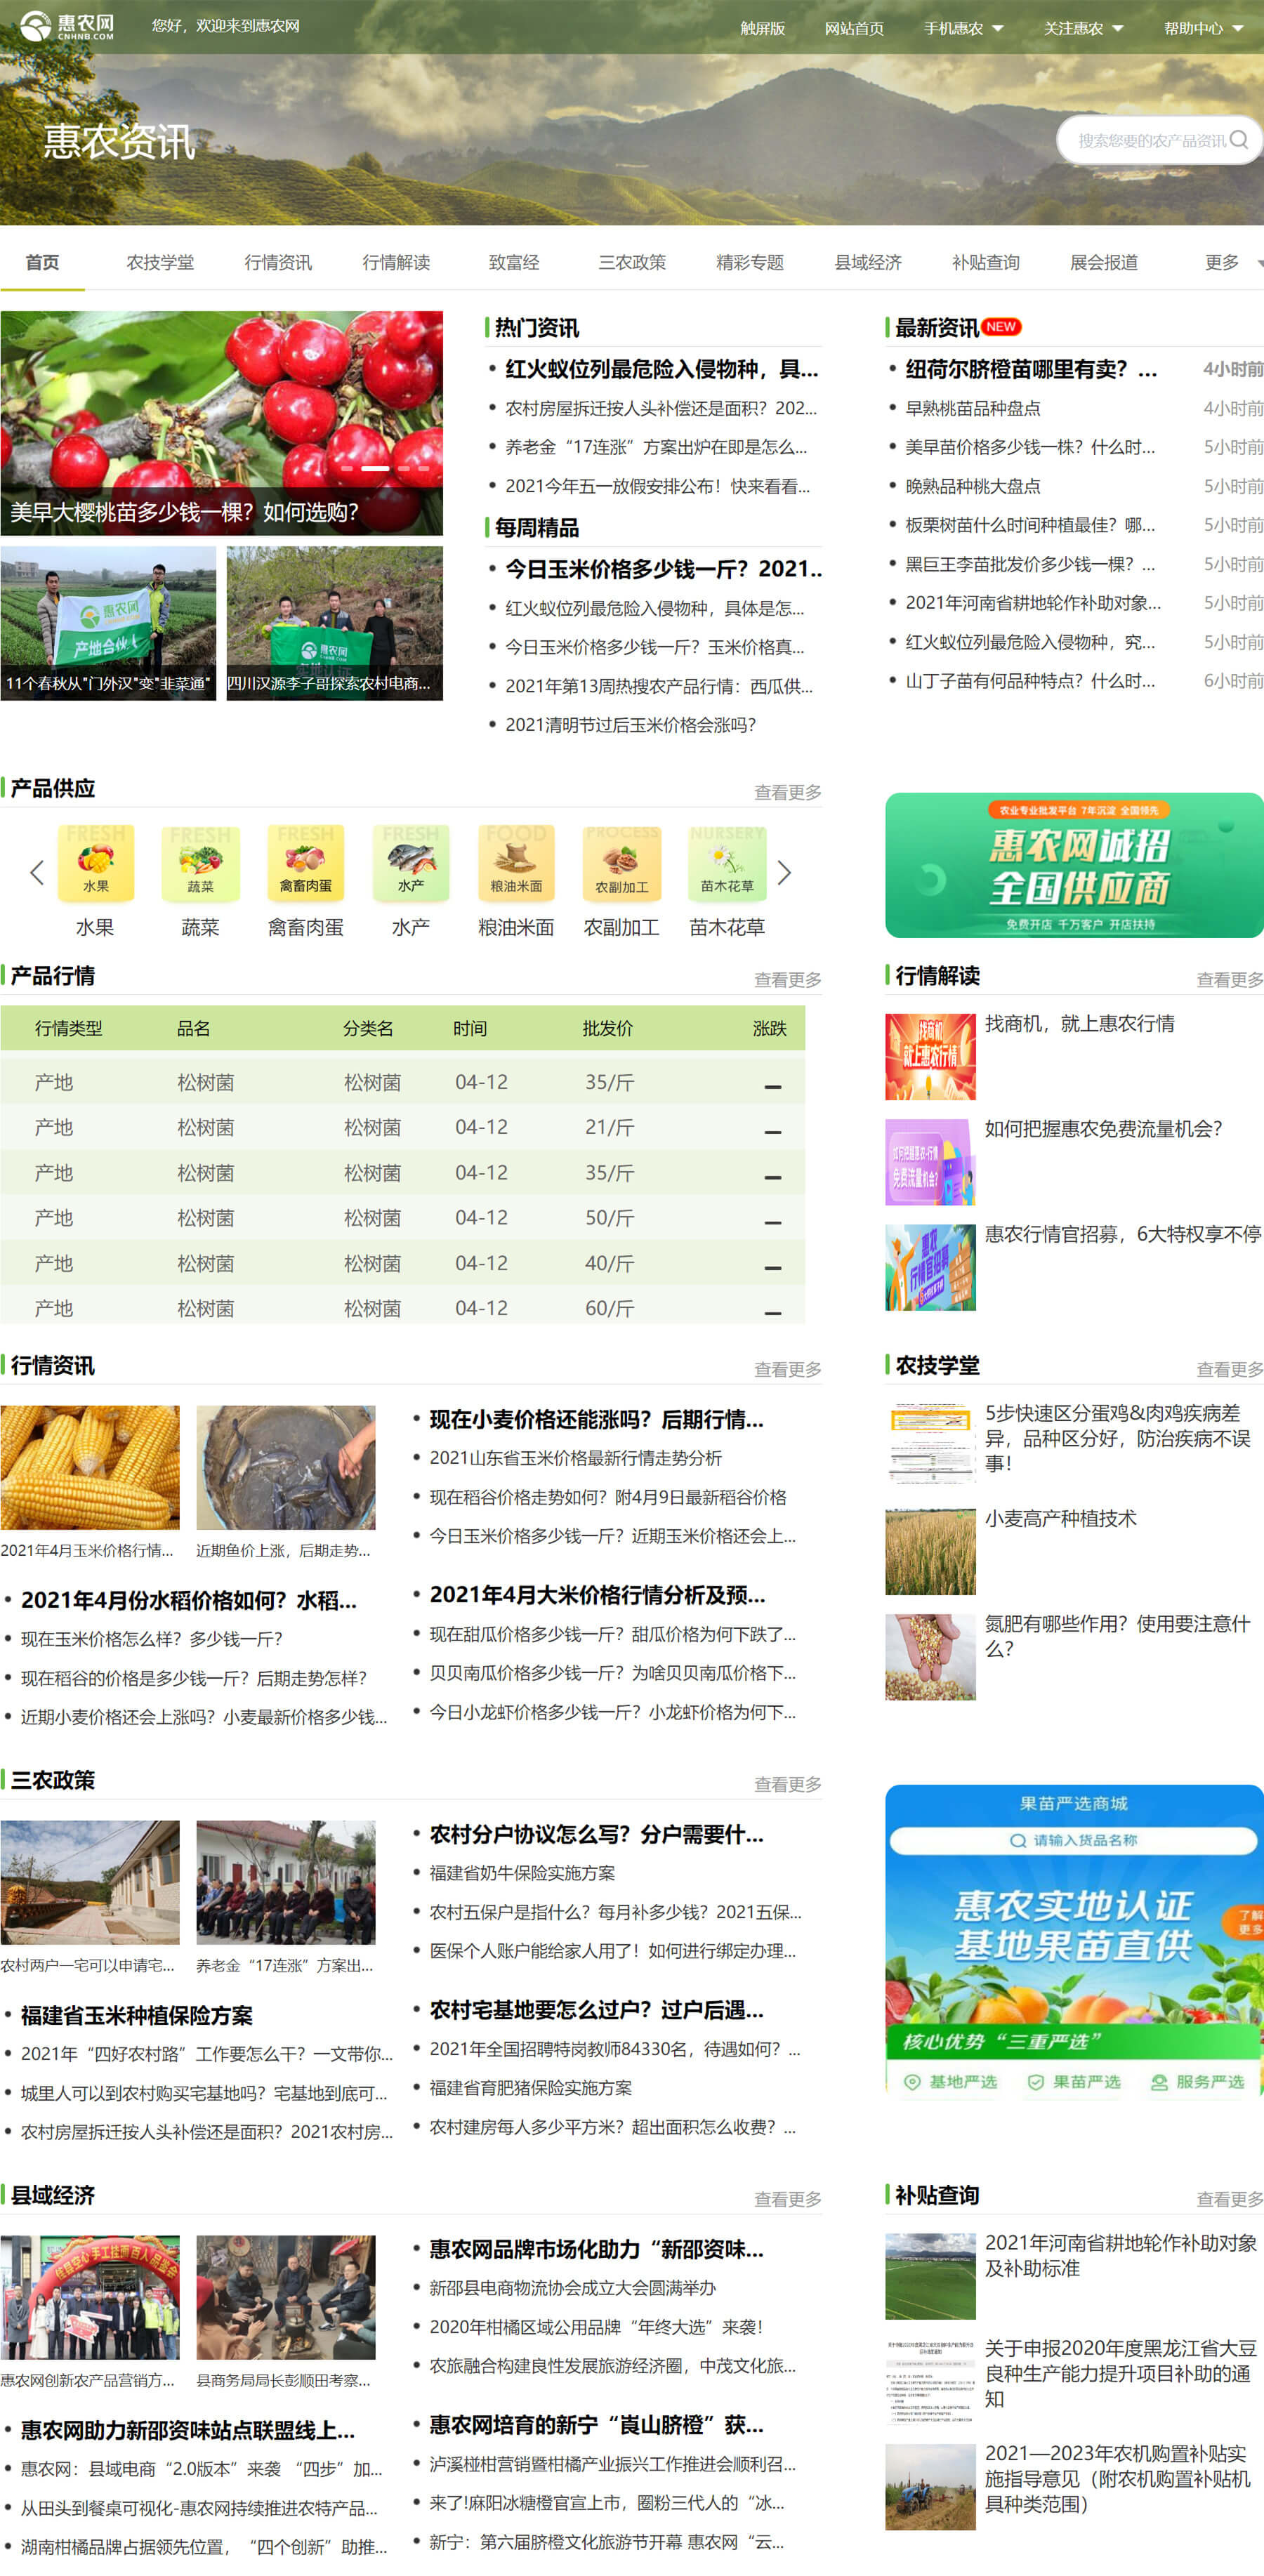The image size is (1264, 2576).
Task: Open 如何把握惠农免费流量机会 article
Action: [1103, 1128]
